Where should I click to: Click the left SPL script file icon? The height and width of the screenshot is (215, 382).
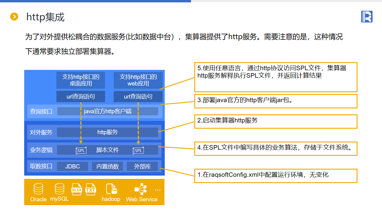point(81,150)
